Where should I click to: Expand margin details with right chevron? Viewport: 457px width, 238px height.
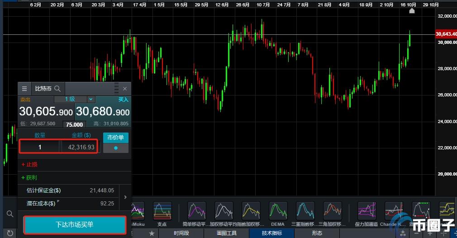tap(125, 197)
